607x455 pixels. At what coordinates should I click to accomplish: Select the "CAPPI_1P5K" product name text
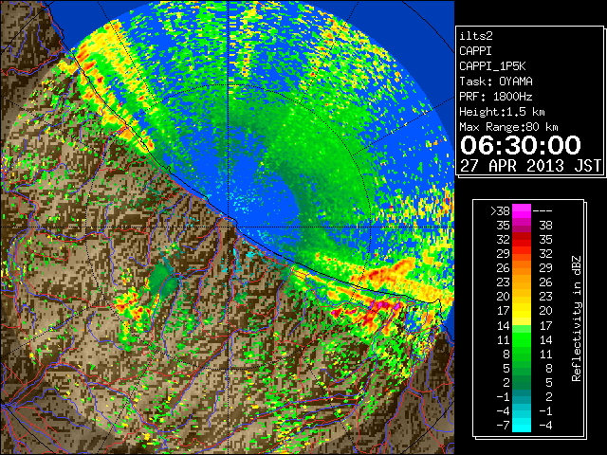coord(492,66)
